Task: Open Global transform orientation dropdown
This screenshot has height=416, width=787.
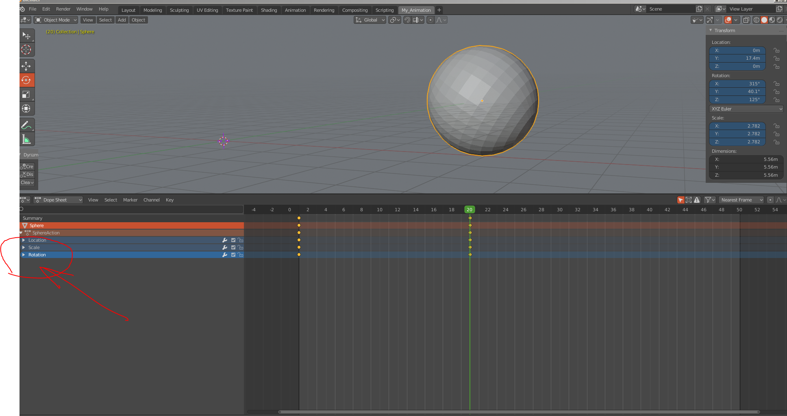Action: pyautogui.click(x=370, y=20)
